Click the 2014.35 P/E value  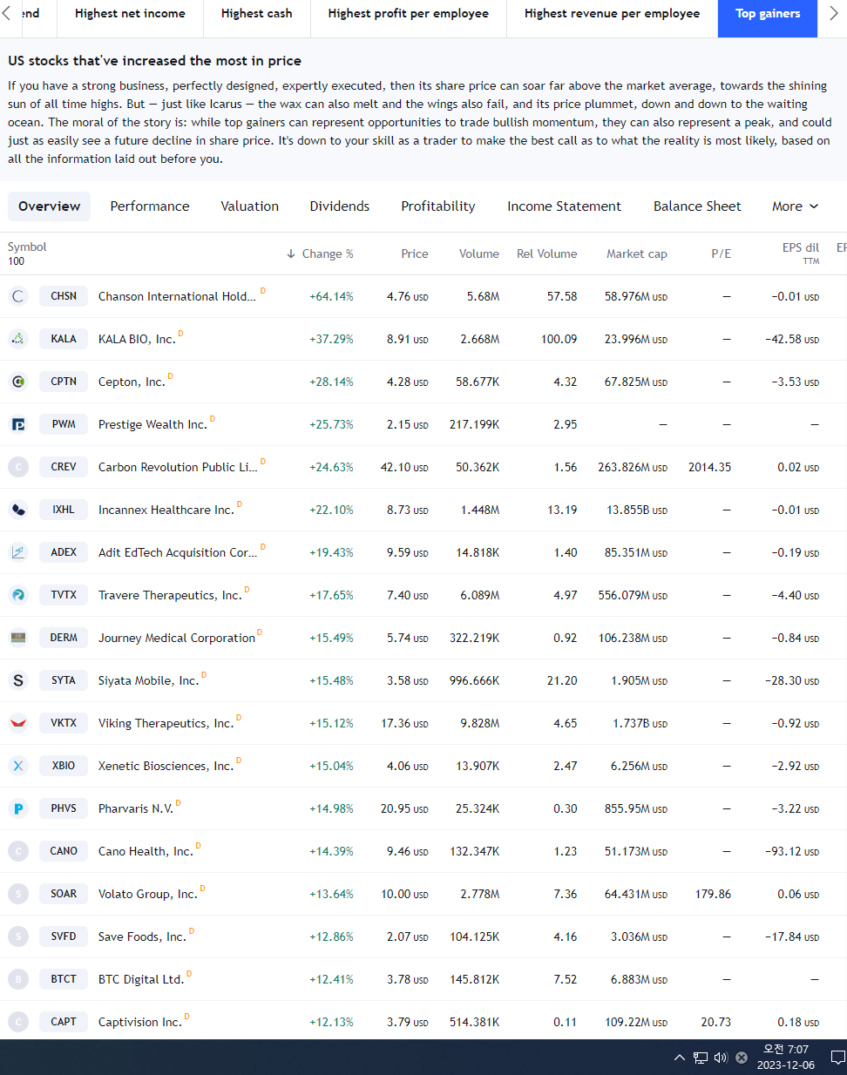click(710, 467)
